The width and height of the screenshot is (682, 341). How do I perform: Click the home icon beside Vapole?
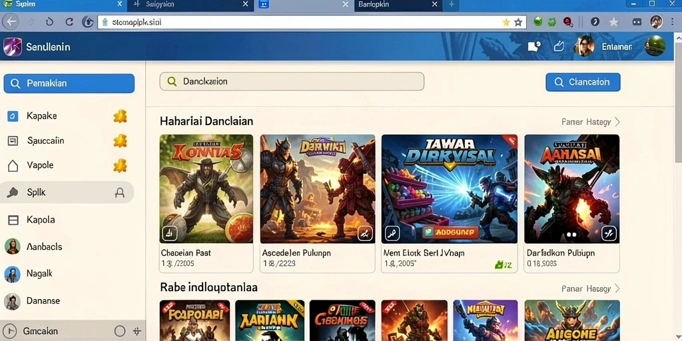(x=13, y=165)
